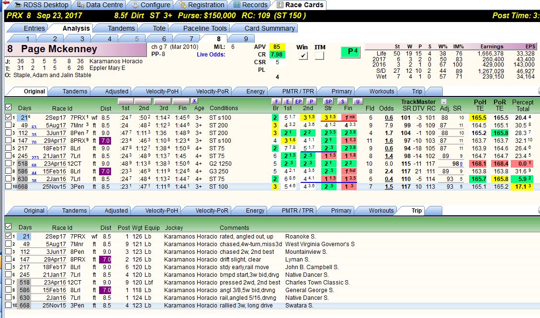Toggle the Win checkbox
540x318 pixels.
point(303,56)
